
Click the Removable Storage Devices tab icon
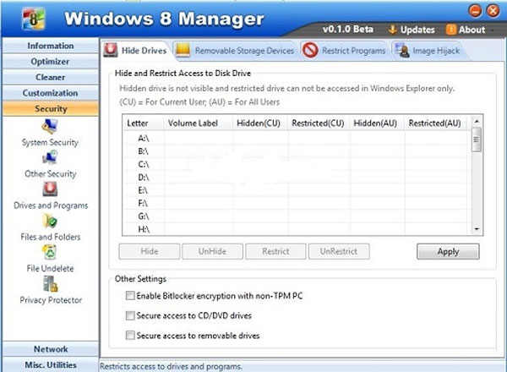pos(183,50)
